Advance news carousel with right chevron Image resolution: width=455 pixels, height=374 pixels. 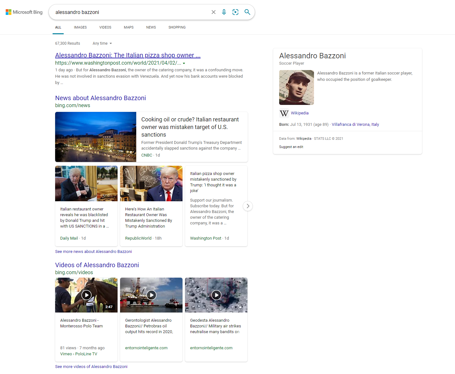(x=248, y=206)
